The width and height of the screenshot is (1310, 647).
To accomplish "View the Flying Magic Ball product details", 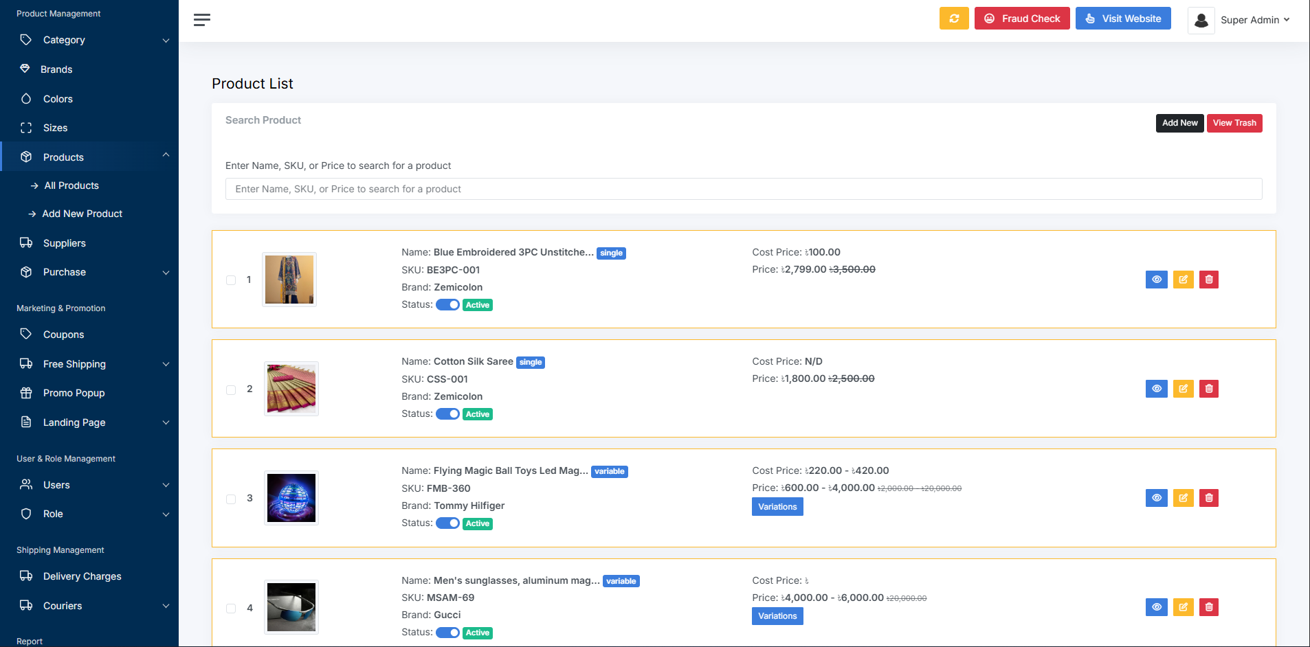I will click(x=1156, y=498).
